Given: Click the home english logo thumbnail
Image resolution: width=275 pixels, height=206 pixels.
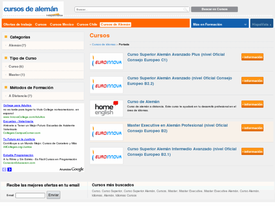Looking at the screenshot, I should point(106,108).
